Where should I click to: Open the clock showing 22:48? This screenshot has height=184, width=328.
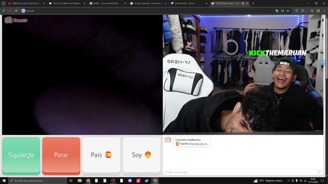point(313,181)
